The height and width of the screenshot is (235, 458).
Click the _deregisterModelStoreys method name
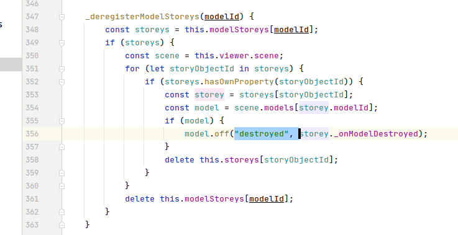coord(142,17)
